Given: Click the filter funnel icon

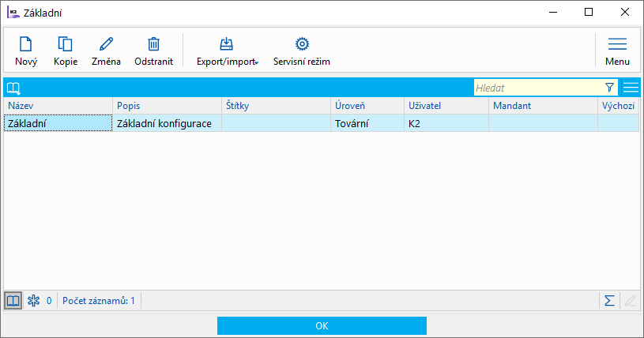Looking at the screenshot, I should pos(609,88).
